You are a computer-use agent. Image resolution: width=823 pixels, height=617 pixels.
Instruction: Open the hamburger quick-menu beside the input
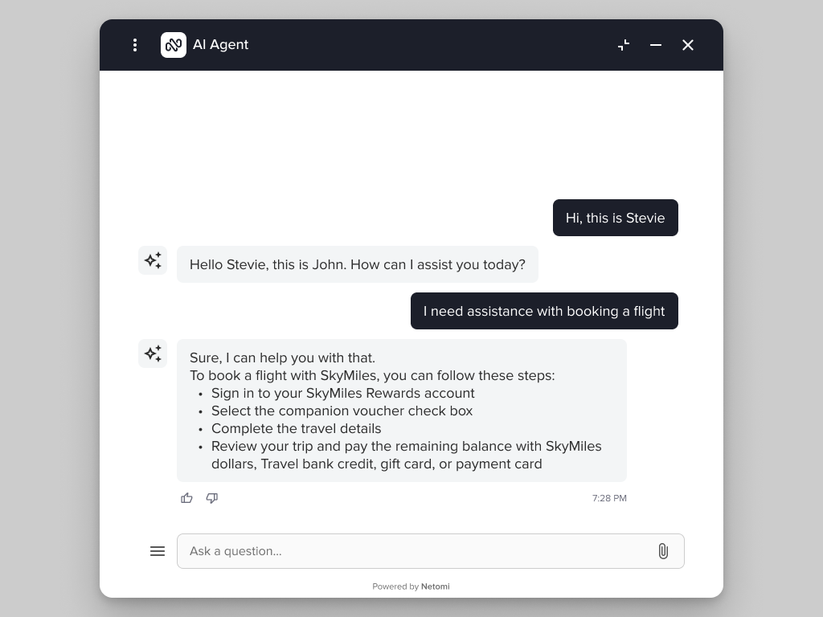(158, 551)
